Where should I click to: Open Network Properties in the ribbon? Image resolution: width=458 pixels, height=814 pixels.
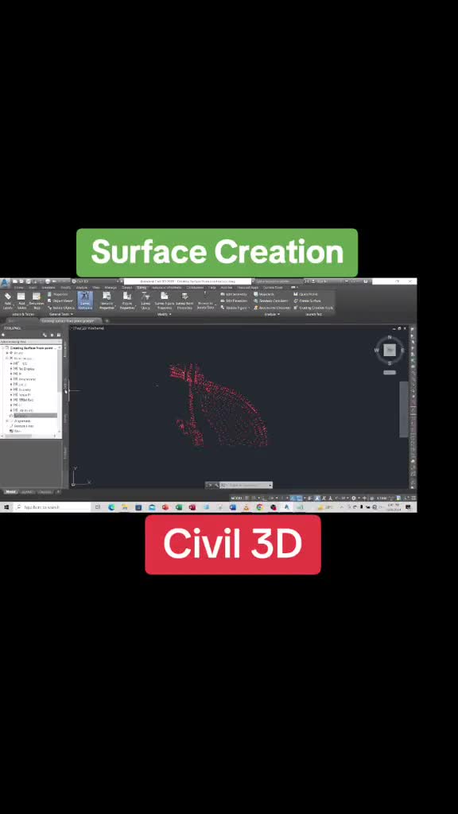point(107,300)
